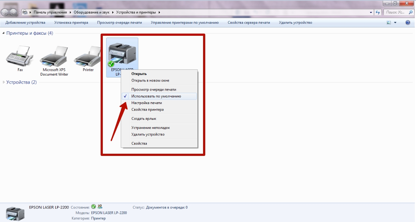The height and width of the screenshot is (222, 416).
Task: Expand the 'Устройства (2)' group
Action: click(x=4, y=82)
